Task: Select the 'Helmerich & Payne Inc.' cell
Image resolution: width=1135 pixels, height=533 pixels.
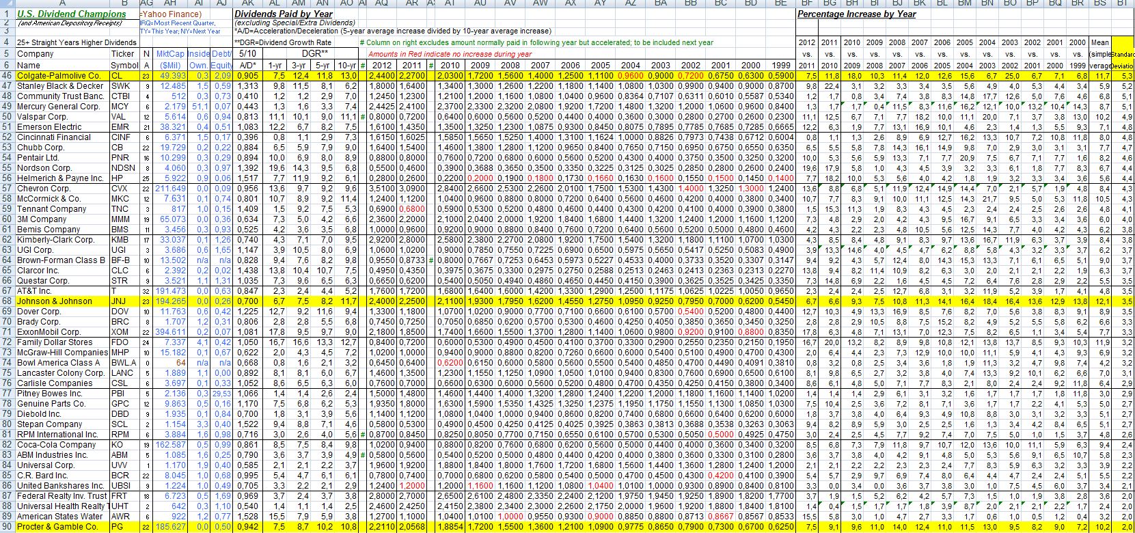Action: tap(62, 178)
